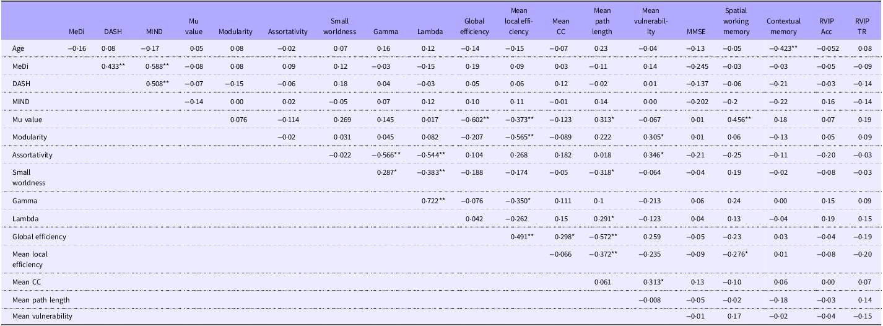Screen dimensions: 883x326
Task: Click the value 0·433** in MeDi row
Action: pos(114,66)
